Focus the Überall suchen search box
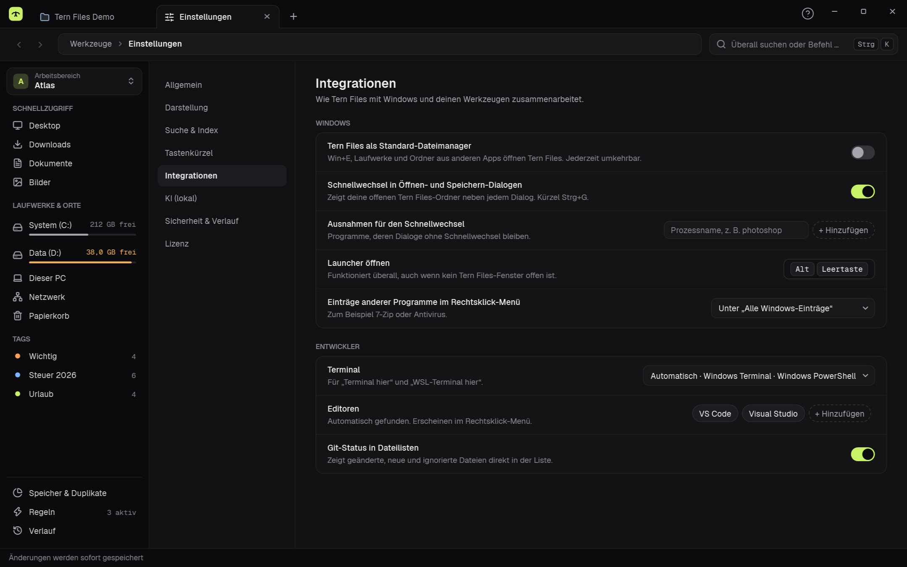This screenshot has width=907, height=567. 803,44
